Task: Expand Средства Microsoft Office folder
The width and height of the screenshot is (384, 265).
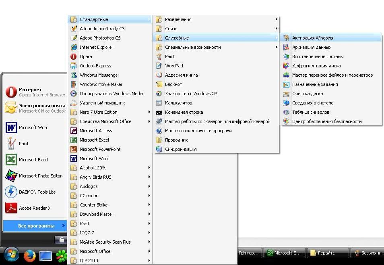Action: [109, 121]
